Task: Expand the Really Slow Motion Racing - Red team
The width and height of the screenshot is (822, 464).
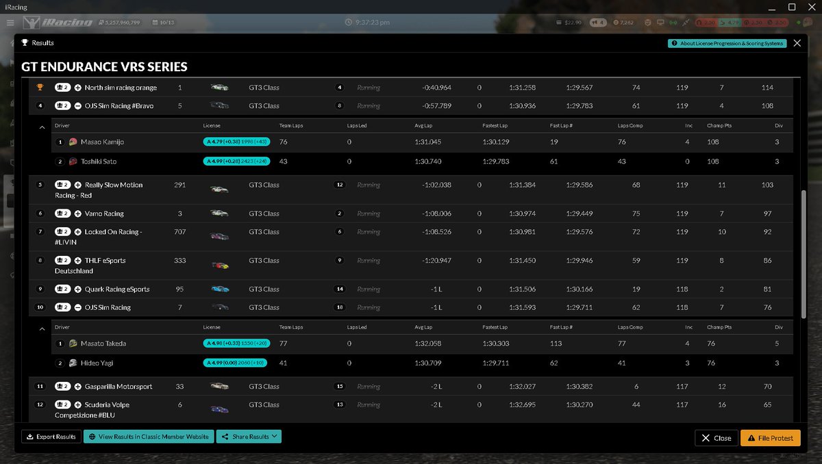Action: click(x=78, y=185)
